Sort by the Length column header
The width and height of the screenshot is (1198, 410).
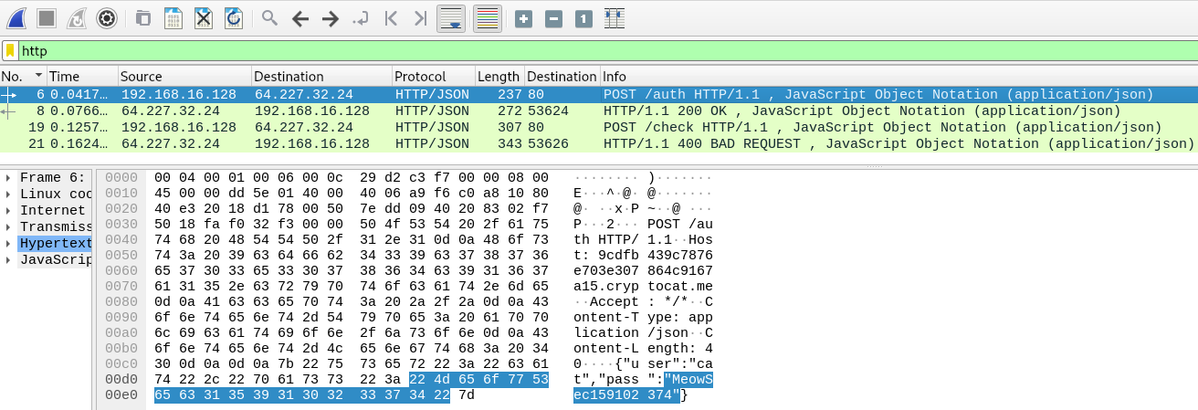(x=499, y=77)
